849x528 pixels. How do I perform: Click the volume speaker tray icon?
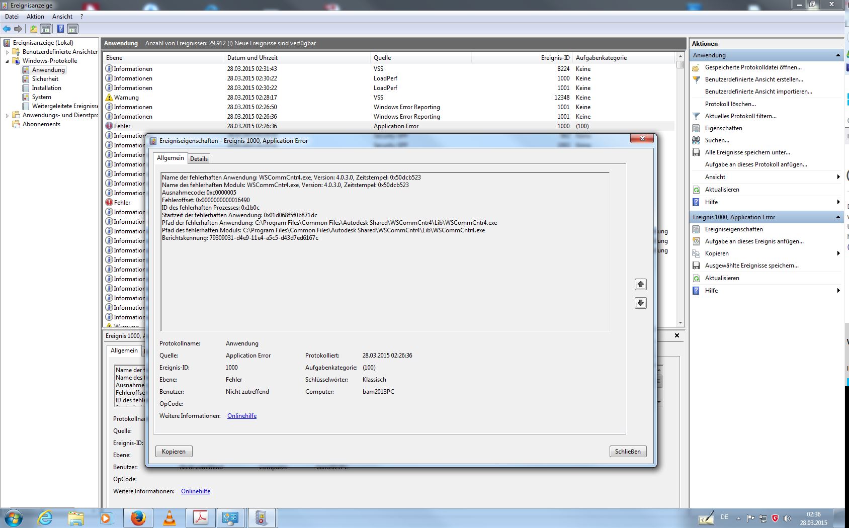click(787, 518)
